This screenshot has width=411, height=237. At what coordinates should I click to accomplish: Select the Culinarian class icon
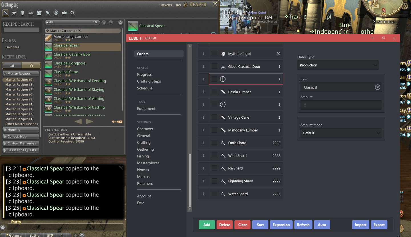pyautogui.click(x=65, y=13)
